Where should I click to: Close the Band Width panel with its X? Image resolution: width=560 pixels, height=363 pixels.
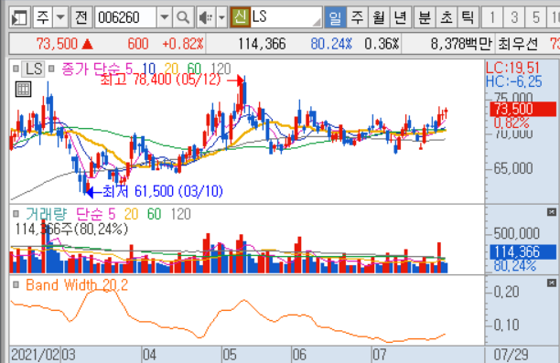[x=552, y=283]
